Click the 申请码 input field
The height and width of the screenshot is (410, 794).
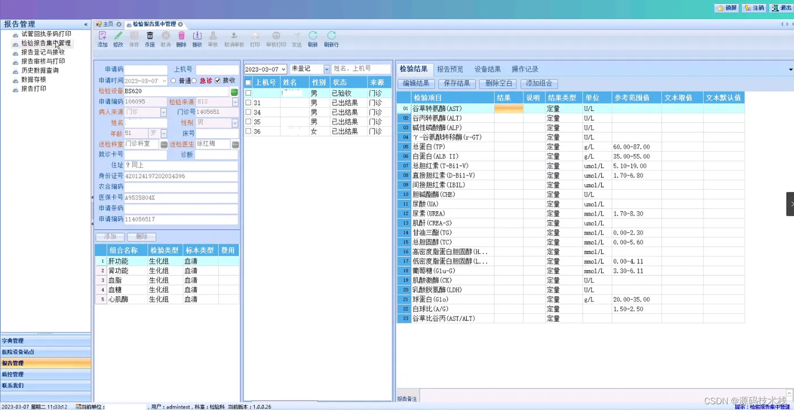(146, 70)
